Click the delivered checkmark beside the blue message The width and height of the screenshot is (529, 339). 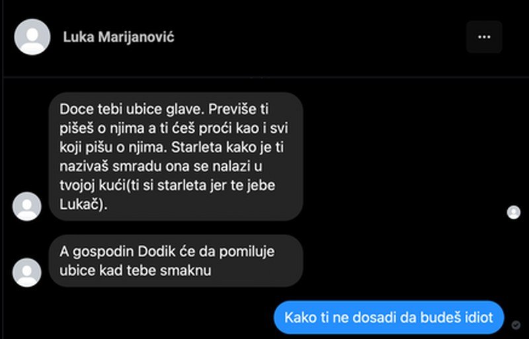[516, 325]
